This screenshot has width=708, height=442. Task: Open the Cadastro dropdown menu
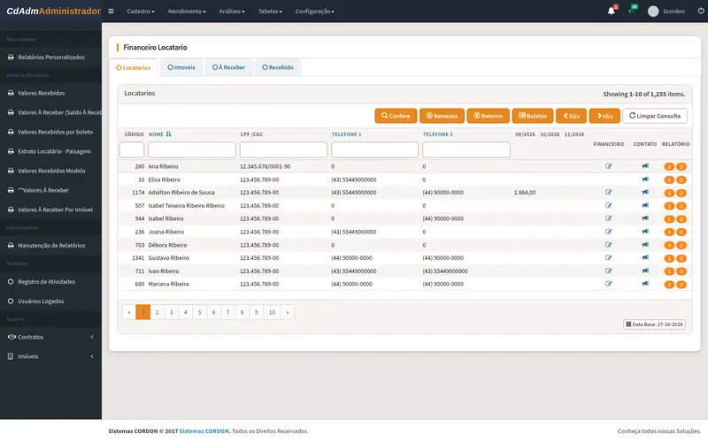(x=141, y=11)
